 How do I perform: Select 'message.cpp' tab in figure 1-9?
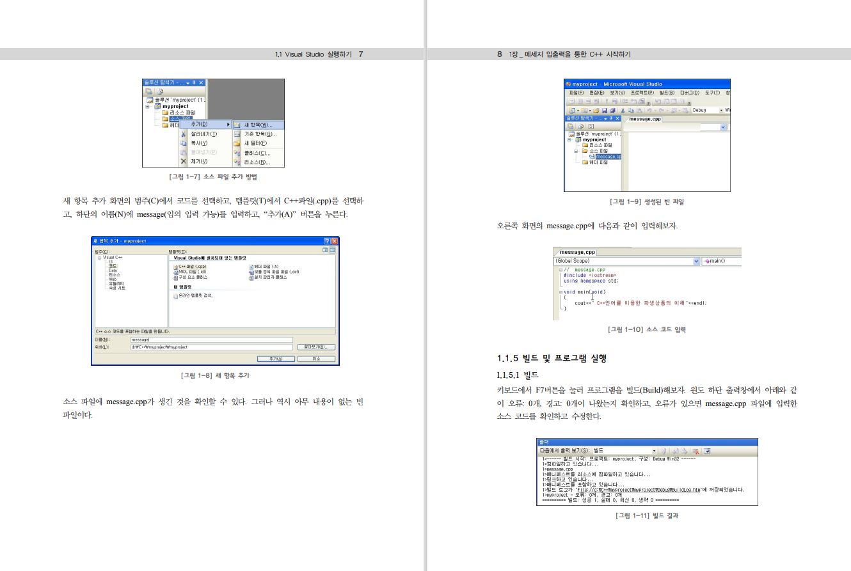pos(645,119)
